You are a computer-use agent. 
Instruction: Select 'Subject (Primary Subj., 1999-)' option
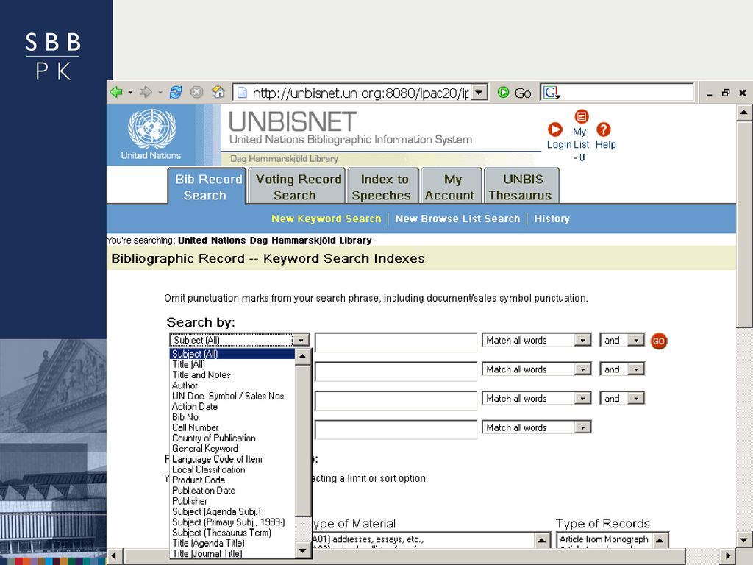232,523
